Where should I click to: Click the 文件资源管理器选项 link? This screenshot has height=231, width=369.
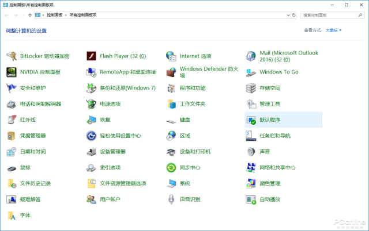click(123, 183)
